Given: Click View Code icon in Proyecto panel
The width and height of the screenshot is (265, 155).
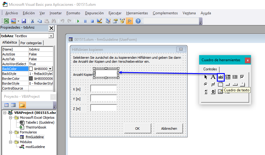Looking at the screenshot, I should click(6, 105).
